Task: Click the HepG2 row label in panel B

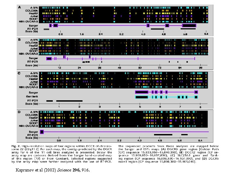Action: coord(33,46)
